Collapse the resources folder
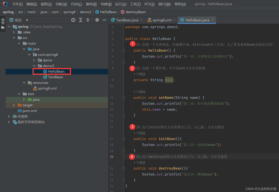 pos(24,83)
